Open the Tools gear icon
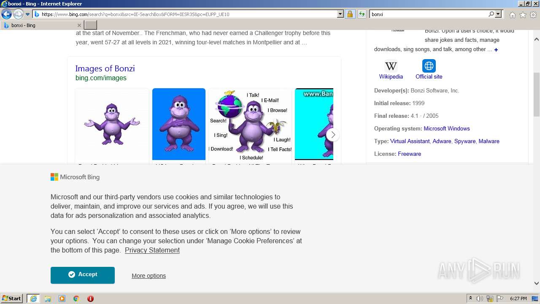Viewport: 540px width, 304px height. pyautogui.click(x=533, y=15)
